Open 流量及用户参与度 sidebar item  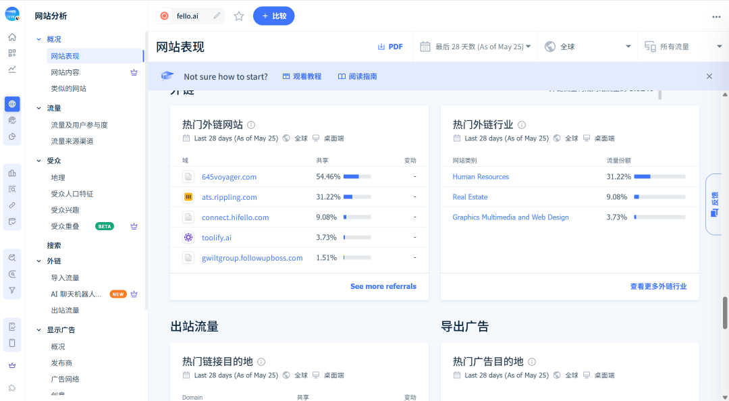pos(80,125)
